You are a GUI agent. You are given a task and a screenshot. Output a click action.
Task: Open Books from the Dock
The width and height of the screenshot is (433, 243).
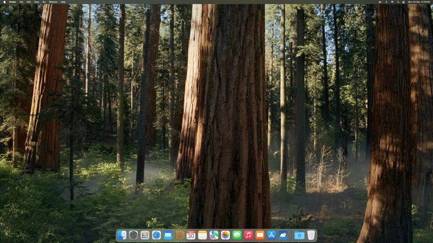[x=260, y=235]
